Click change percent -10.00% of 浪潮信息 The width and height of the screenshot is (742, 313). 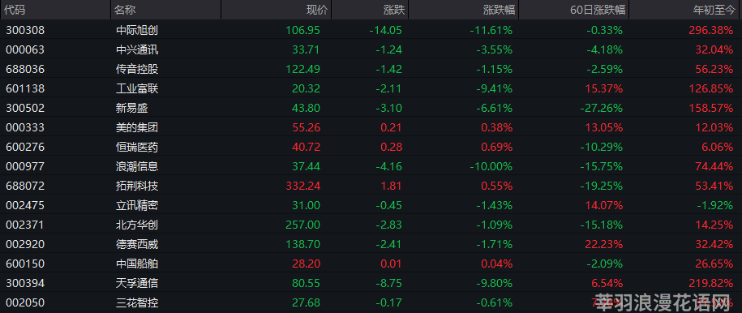tap(491, 166)
